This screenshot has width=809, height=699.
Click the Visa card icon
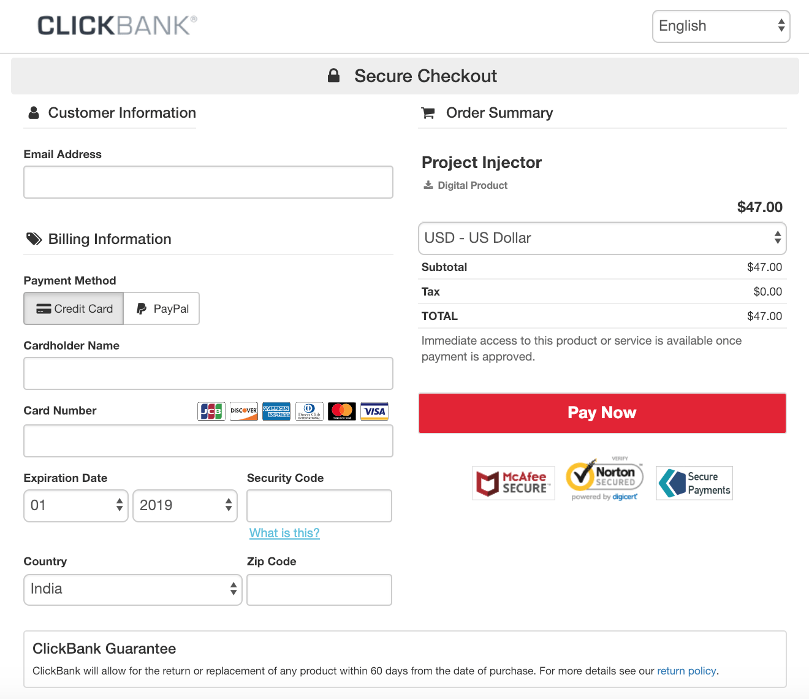click(x=374, y=411)
